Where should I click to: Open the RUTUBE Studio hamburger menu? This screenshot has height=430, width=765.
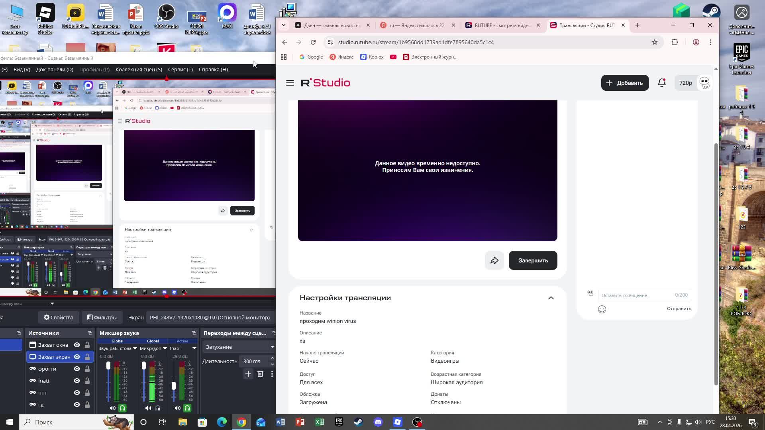(x=290, y=83)
